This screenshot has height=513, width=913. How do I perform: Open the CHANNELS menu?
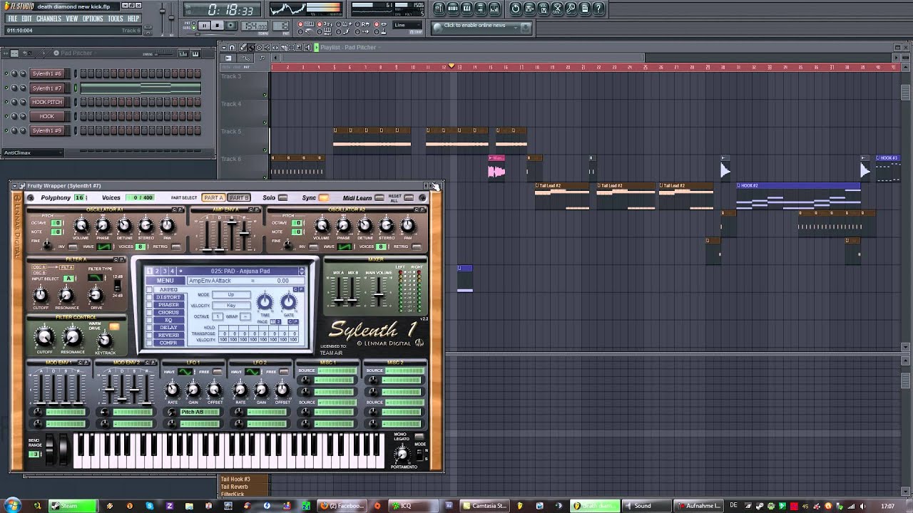49,19
